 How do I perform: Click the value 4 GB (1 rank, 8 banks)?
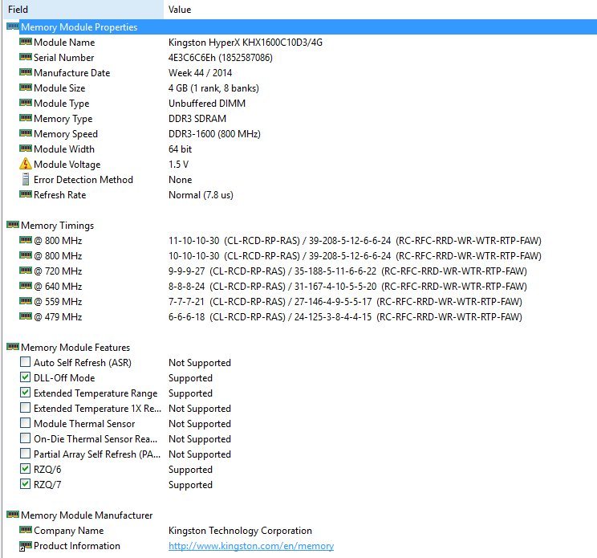[x=213, y=88]
